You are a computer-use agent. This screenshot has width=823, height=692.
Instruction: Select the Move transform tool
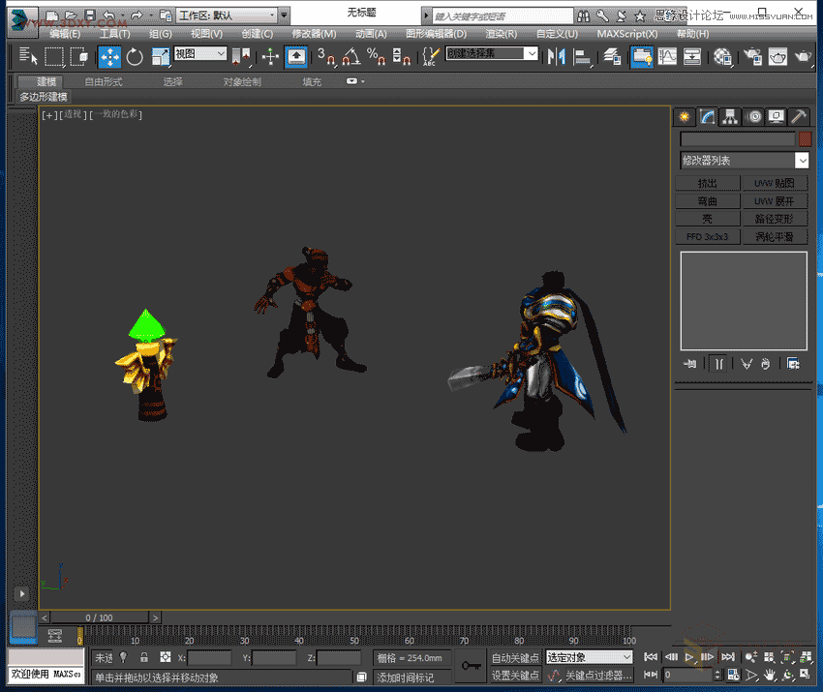click(x=109, y=57)
